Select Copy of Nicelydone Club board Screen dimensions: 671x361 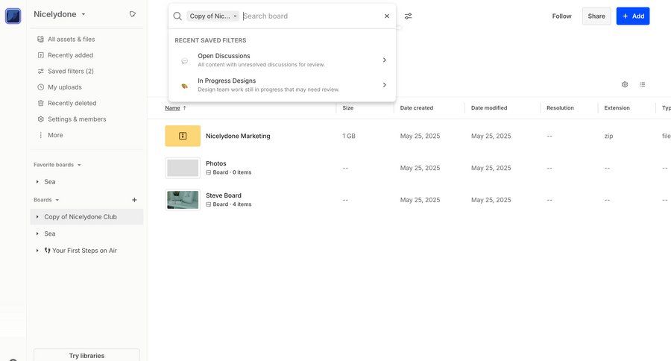(81, 217)
